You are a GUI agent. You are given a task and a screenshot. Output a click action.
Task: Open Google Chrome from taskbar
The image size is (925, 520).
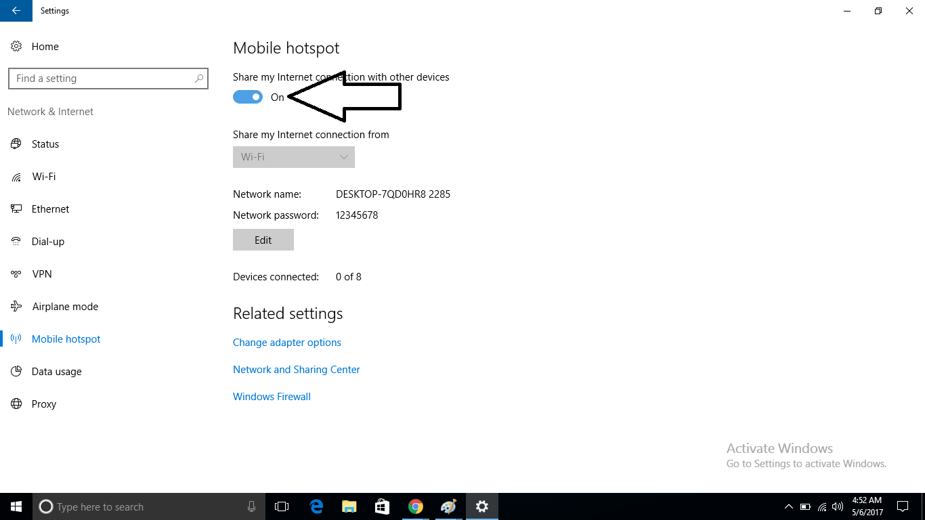tap(415, 506)
